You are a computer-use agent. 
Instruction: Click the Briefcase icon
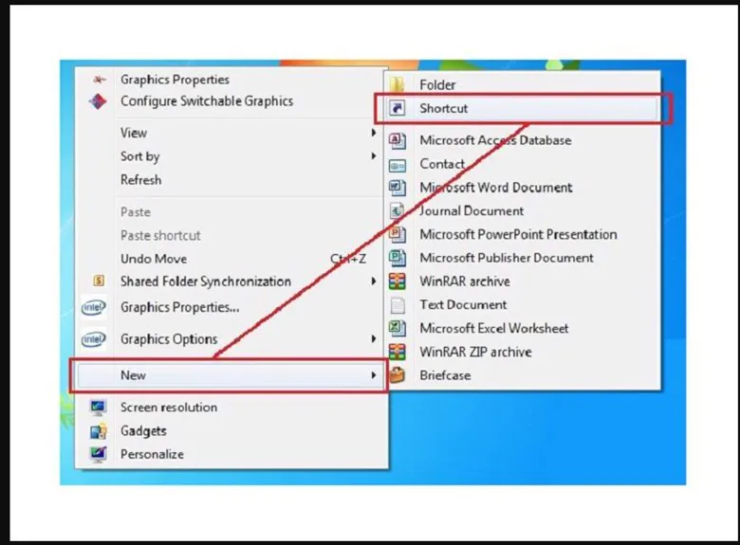coord(397,375)
